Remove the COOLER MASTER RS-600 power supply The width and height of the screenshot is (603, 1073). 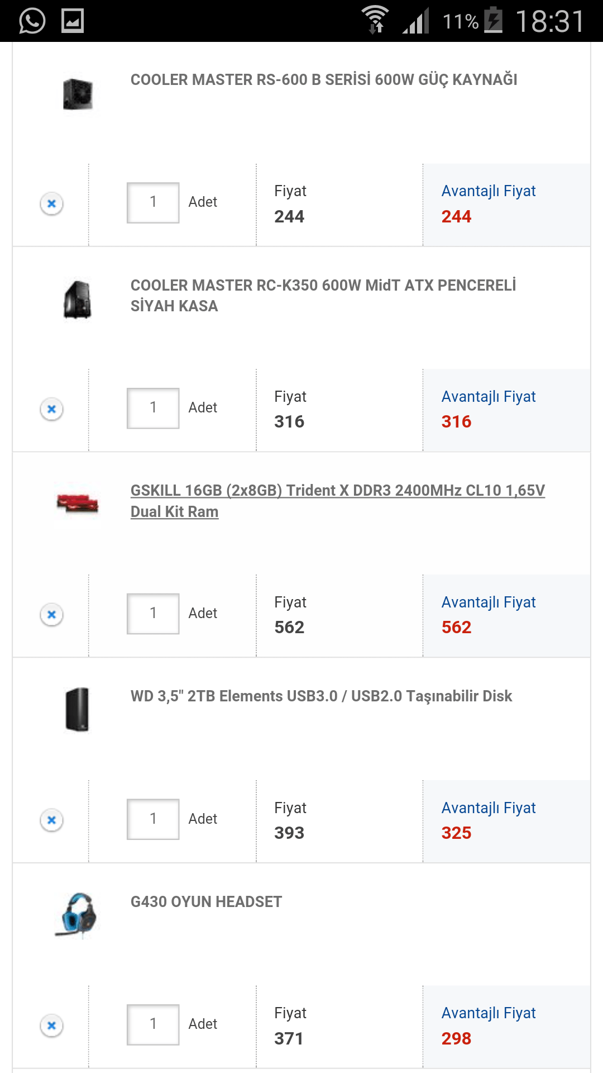point(51,203)
